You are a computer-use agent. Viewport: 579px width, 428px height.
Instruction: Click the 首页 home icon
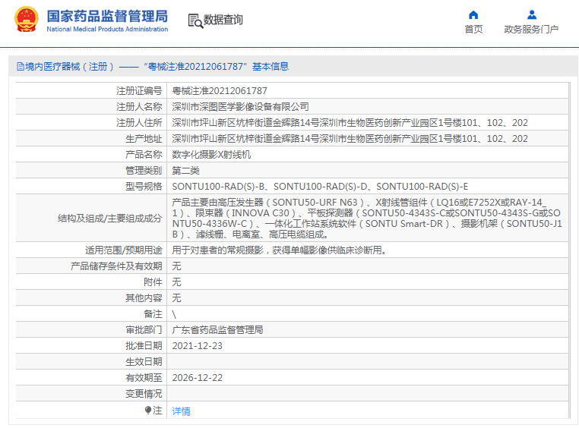coord(473,14)
